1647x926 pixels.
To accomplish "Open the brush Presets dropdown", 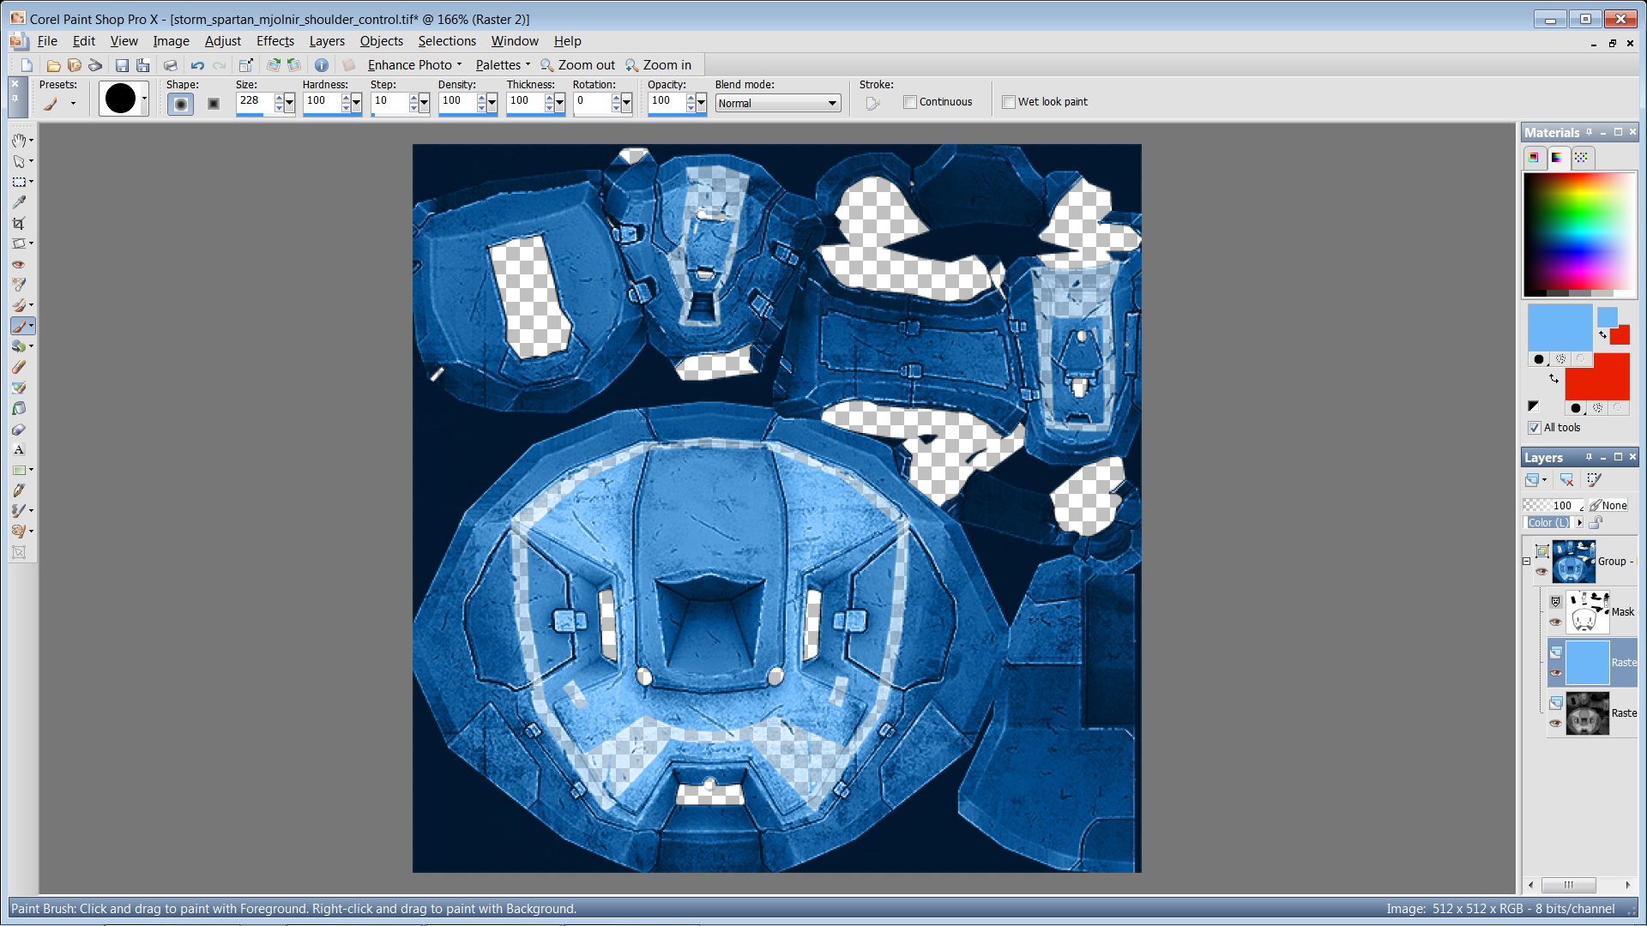I will [73, 104].
